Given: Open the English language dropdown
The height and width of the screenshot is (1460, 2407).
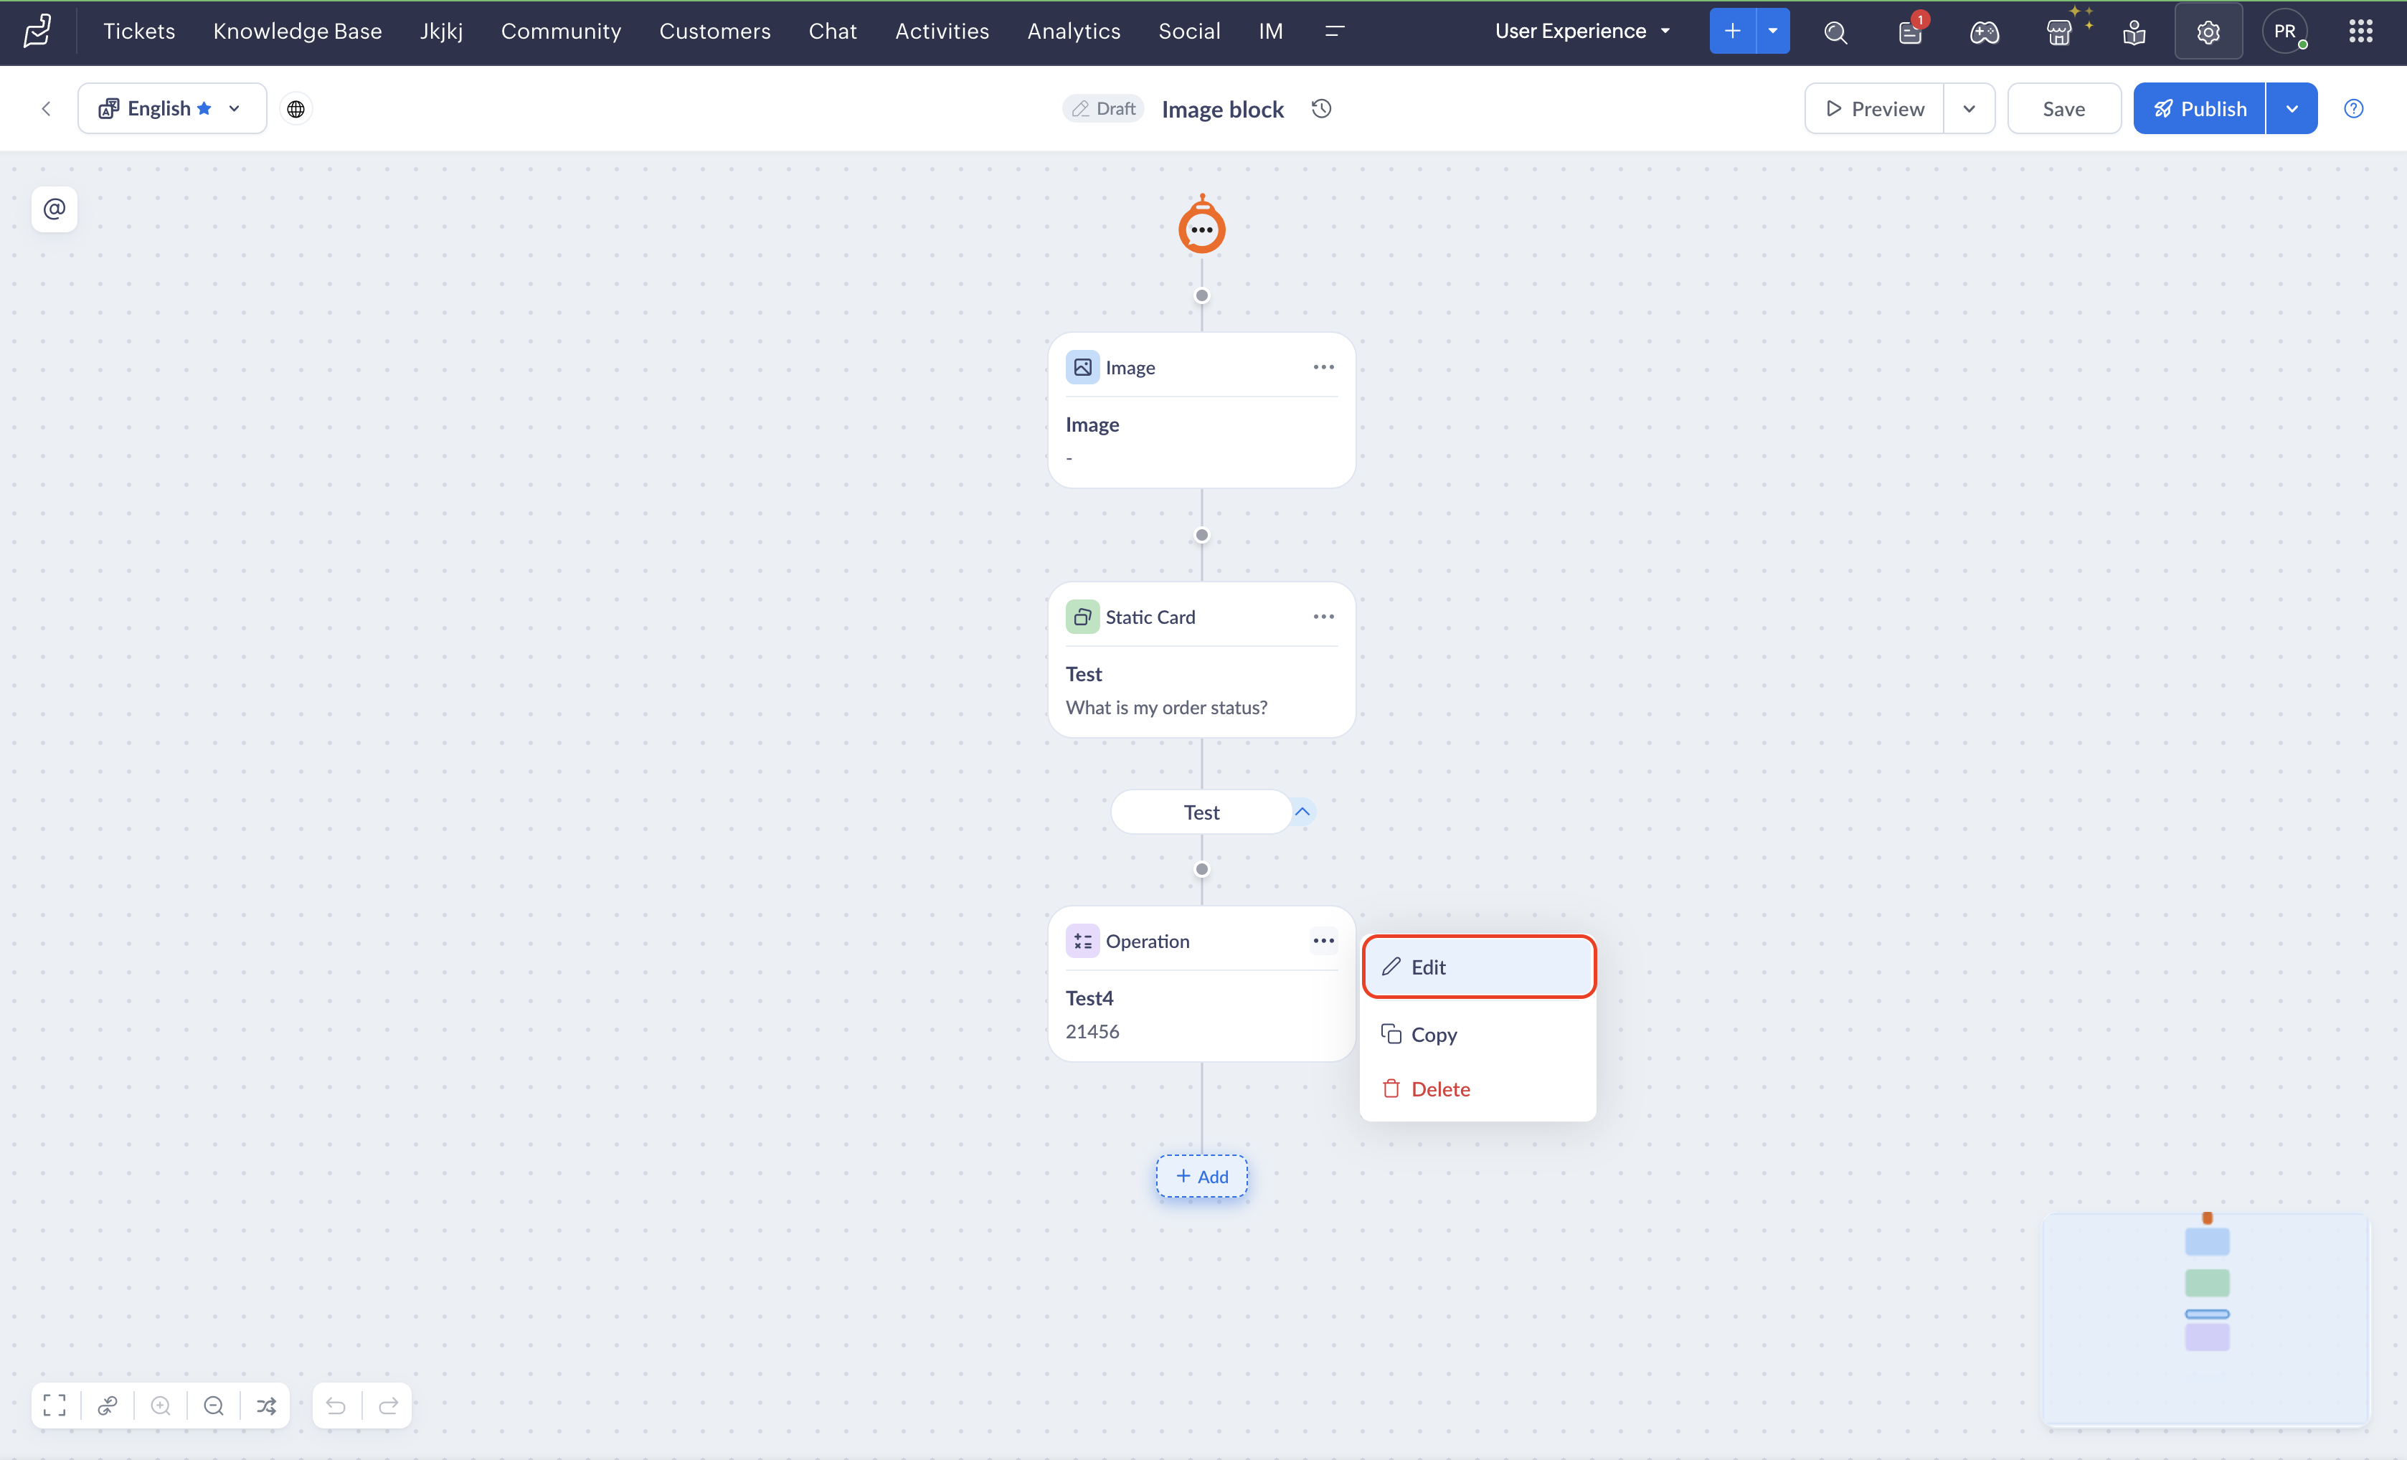Looking at the screenshot, I should (x=172, y=108).
